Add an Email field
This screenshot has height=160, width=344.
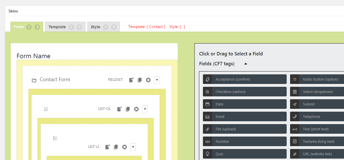click(245, 117)
